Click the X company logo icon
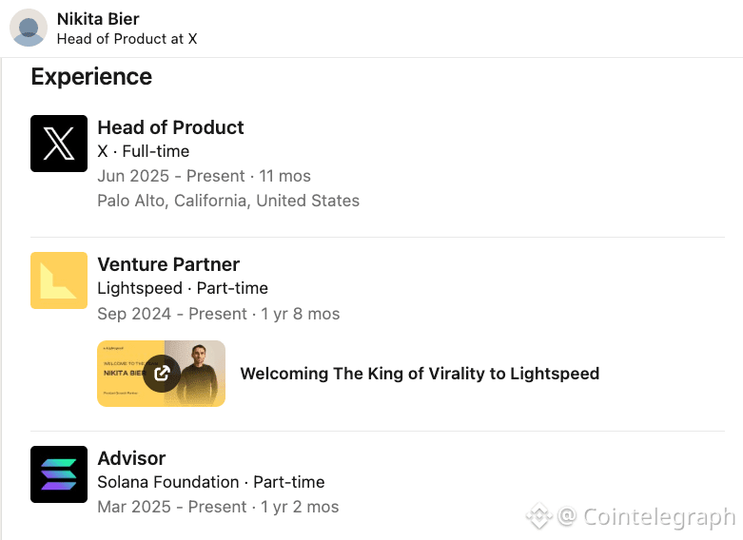Viewport: 743px width, 540px height. point(59,143)
